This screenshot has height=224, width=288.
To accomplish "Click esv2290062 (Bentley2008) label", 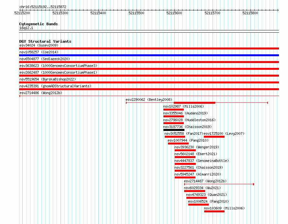I will (149, 100).
